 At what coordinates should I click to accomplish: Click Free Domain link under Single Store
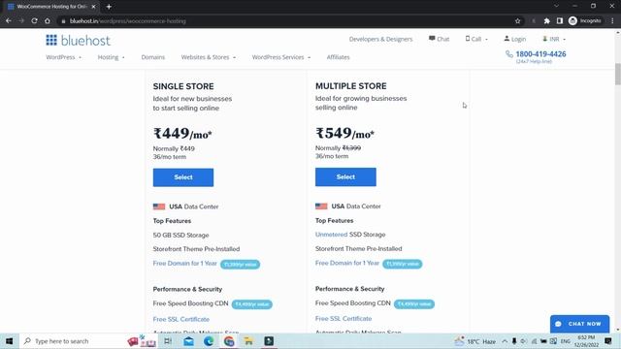pos(185,263)
